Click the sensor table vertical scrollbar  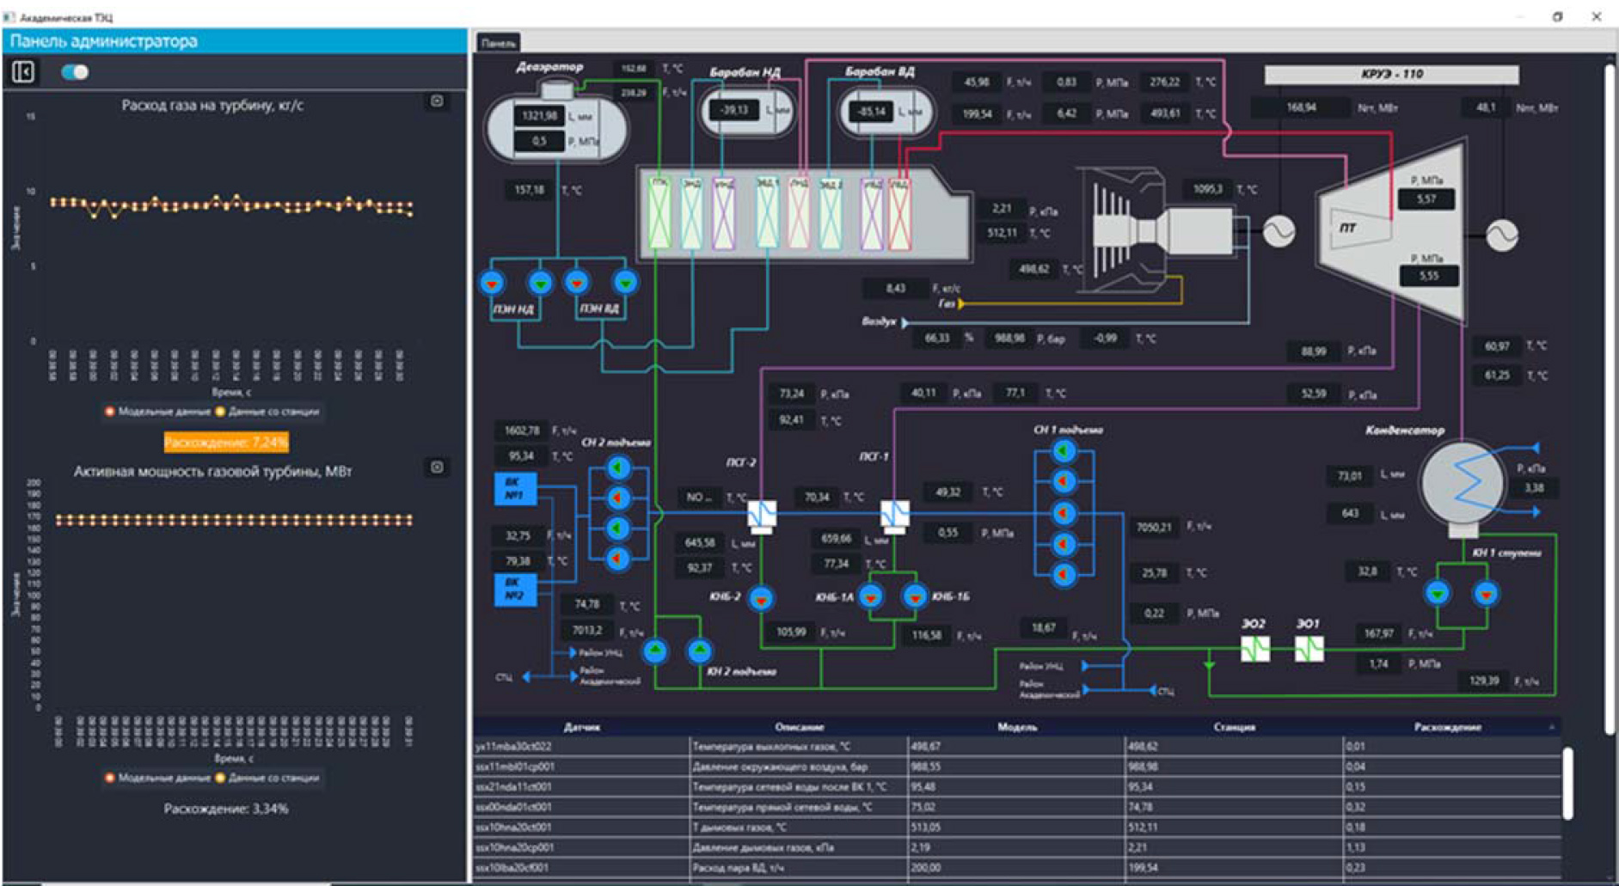tap(1567, 784)
